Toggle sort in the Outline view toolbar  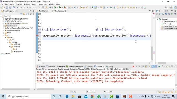coord(163,14)
